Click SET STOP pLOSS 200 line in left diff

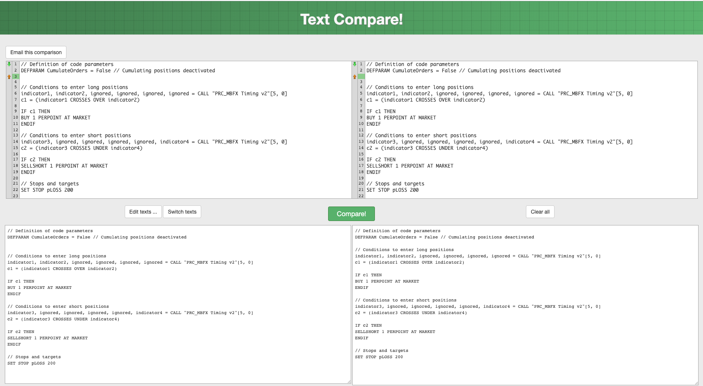click(47, 190)
